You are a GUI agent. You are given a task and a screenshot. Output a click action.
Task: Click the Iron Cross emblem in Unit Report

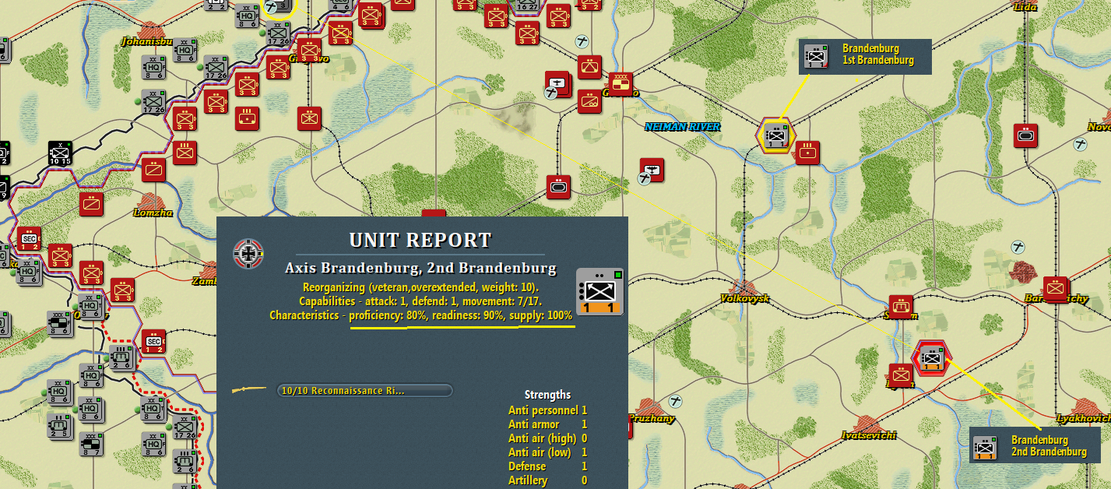248,253
